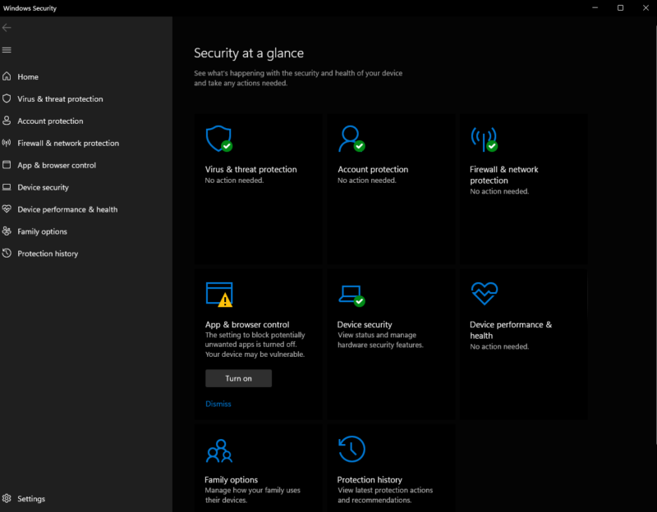Click 'Manage how your family uses their devices.'

coord(253,496)
